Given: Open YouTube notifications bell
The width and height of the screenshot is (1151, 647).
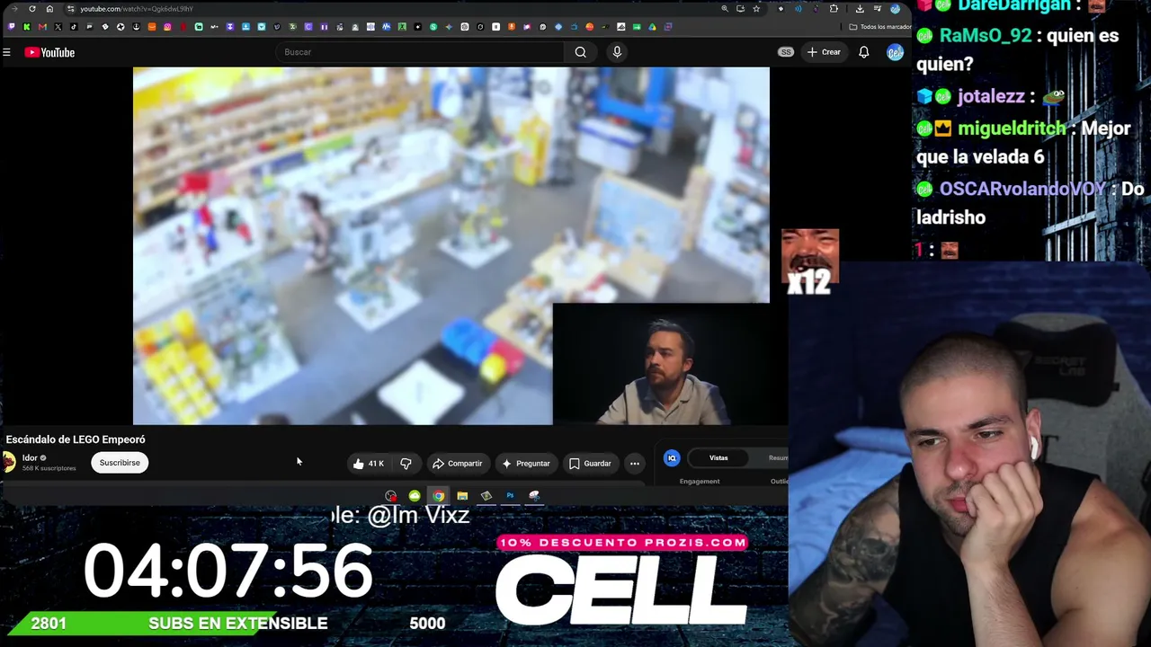Looking at the screenshot, I should click(863, 52).
